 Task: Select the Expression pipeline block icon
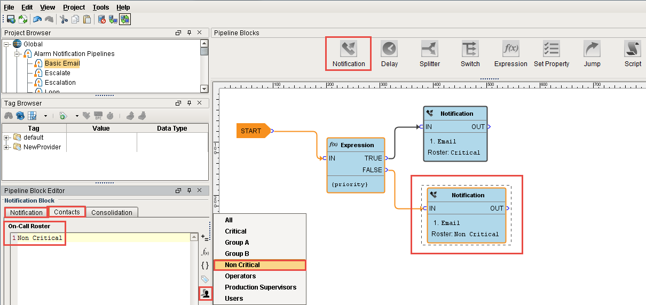[x=511, y=49]
